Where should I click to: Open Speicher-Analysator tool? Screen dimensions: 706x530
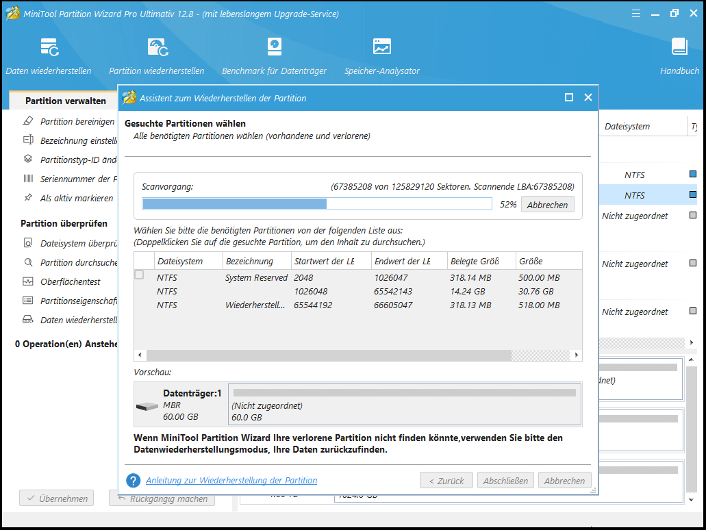click(x=382, y=57)
